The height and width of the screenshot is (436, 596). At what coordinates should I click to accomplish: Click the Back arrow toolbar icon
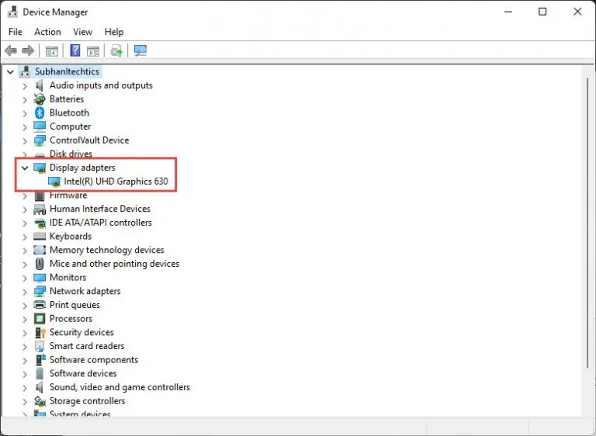11,50
